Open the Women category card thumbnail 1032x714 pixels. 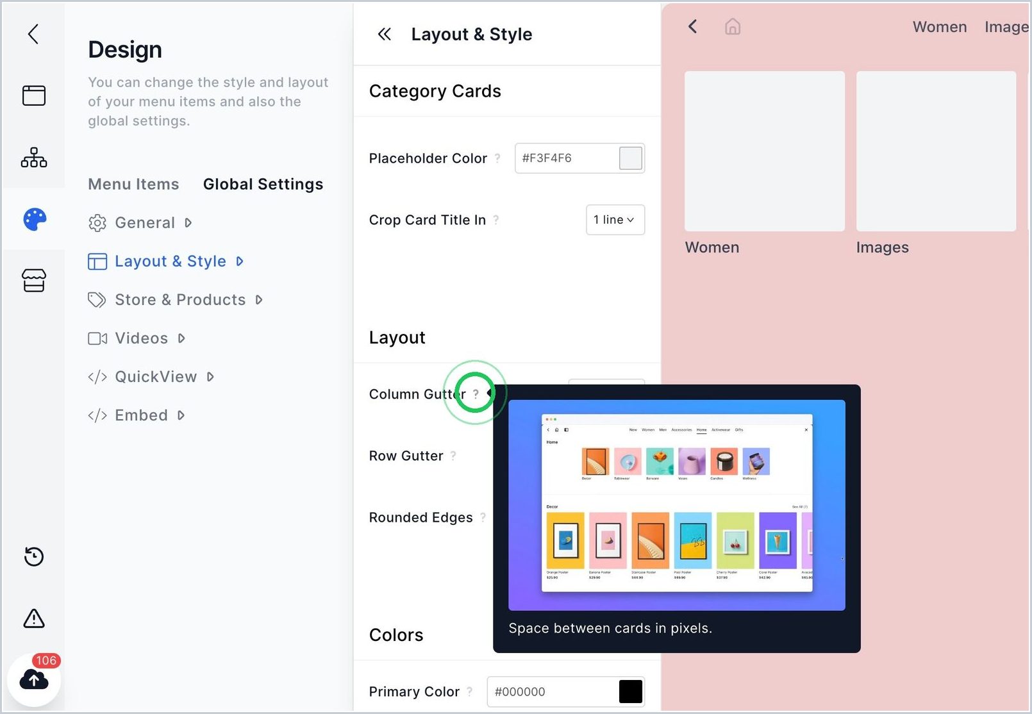765,151
